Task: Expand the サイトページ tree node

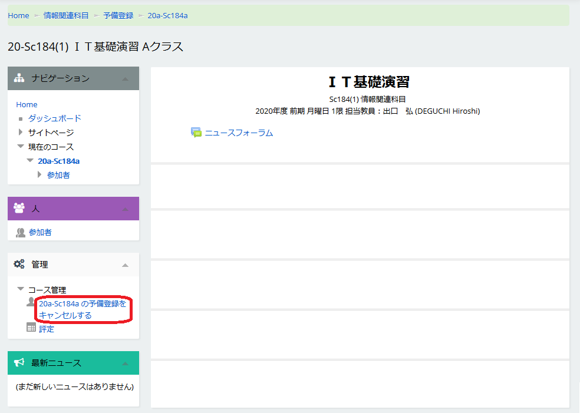Action: tap(21, 133)
